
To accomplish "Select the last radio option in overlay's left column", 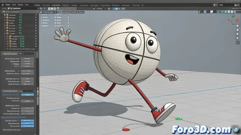I will pos(42,26).
